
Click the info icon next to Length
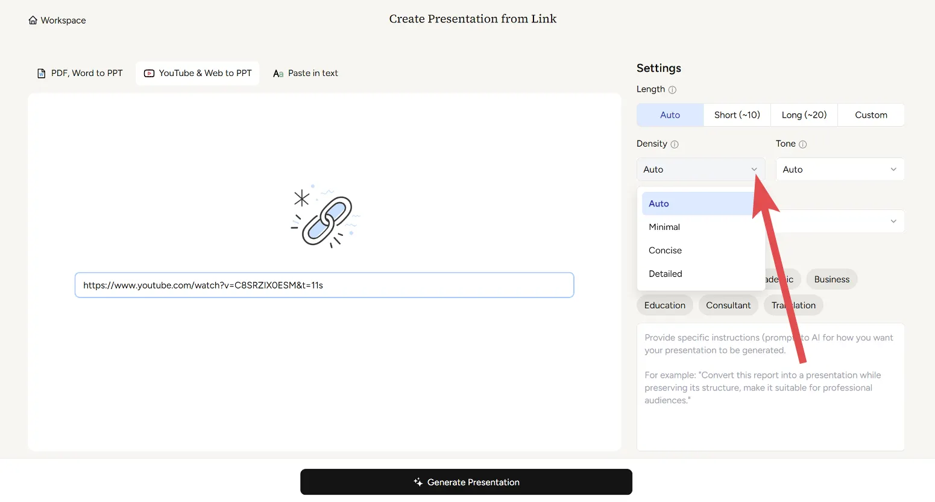pos(672,90)
